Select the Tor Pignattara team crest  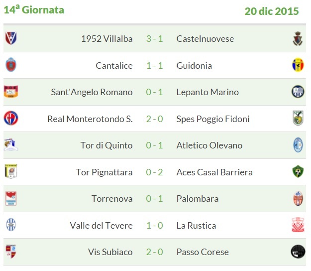pos(10,172)
